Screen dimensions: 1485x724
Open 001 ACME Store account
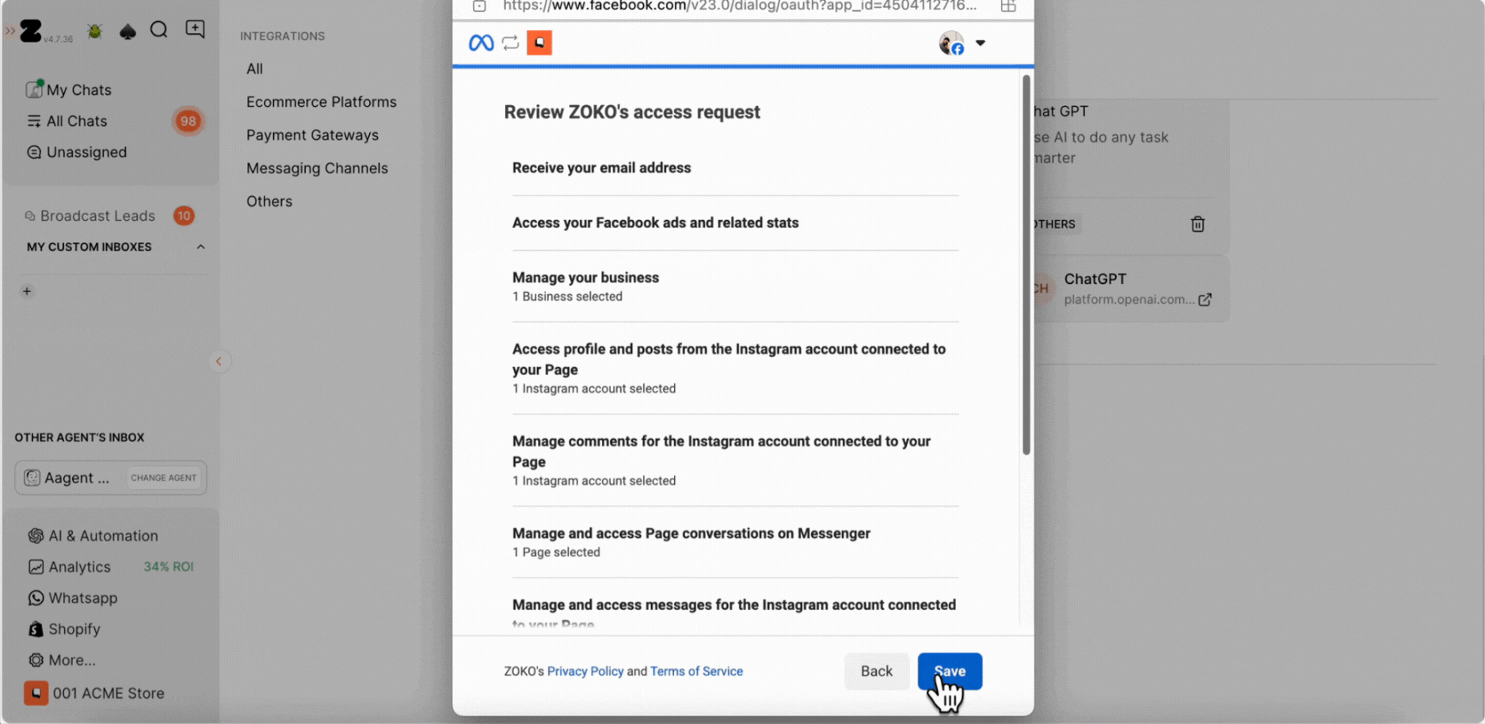(x=109, y=693)
